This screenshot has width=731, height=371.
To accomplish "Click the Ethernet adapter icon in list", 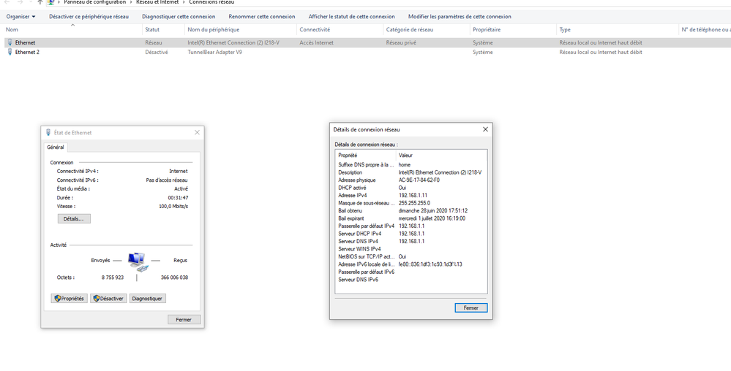I will 10,42.
